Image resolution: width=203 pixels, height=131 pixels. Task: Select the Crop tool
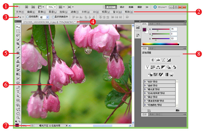[x=18, y=44]
